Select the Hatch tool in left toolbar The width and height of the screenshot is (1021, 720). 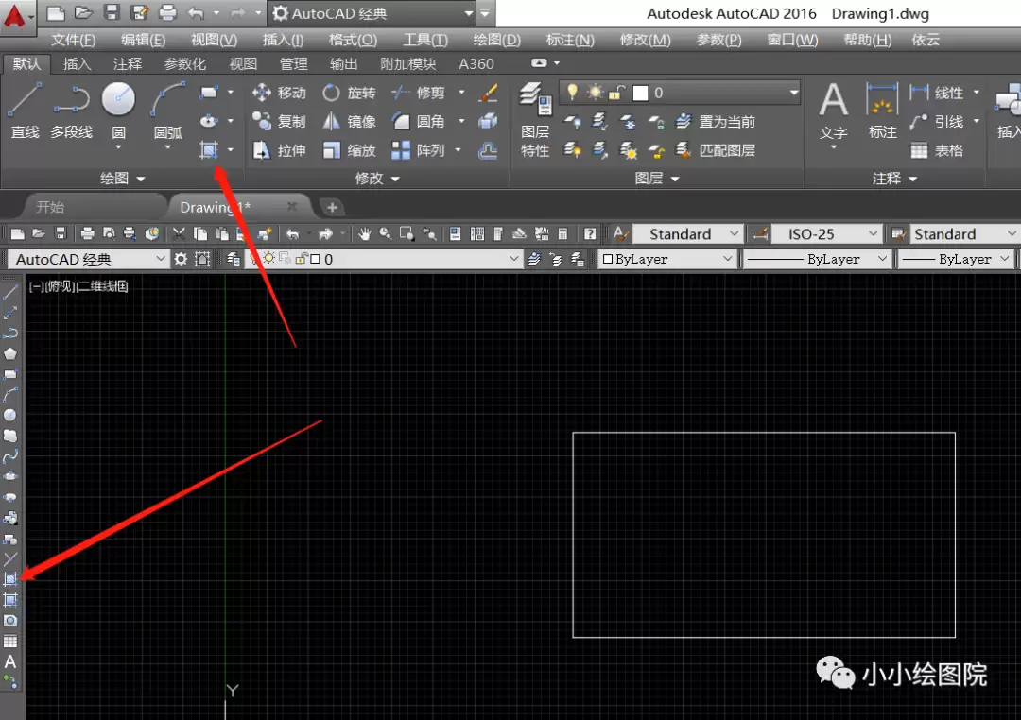pos(10,578)
